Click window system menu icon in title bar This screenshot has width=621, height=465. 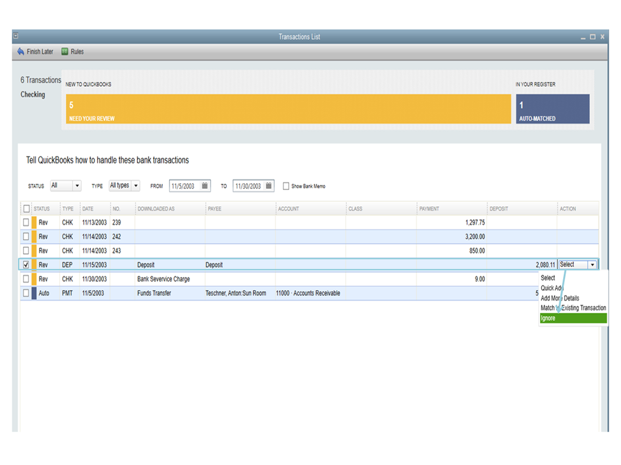click(16, 36)
